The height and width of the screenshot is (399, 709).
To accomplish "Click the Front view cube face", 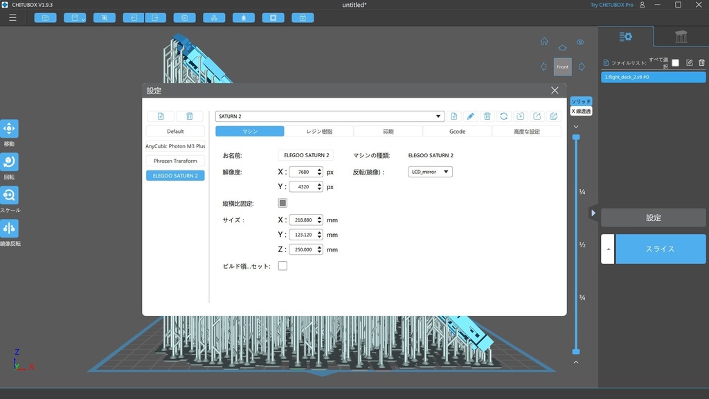I will pos(562,67).
